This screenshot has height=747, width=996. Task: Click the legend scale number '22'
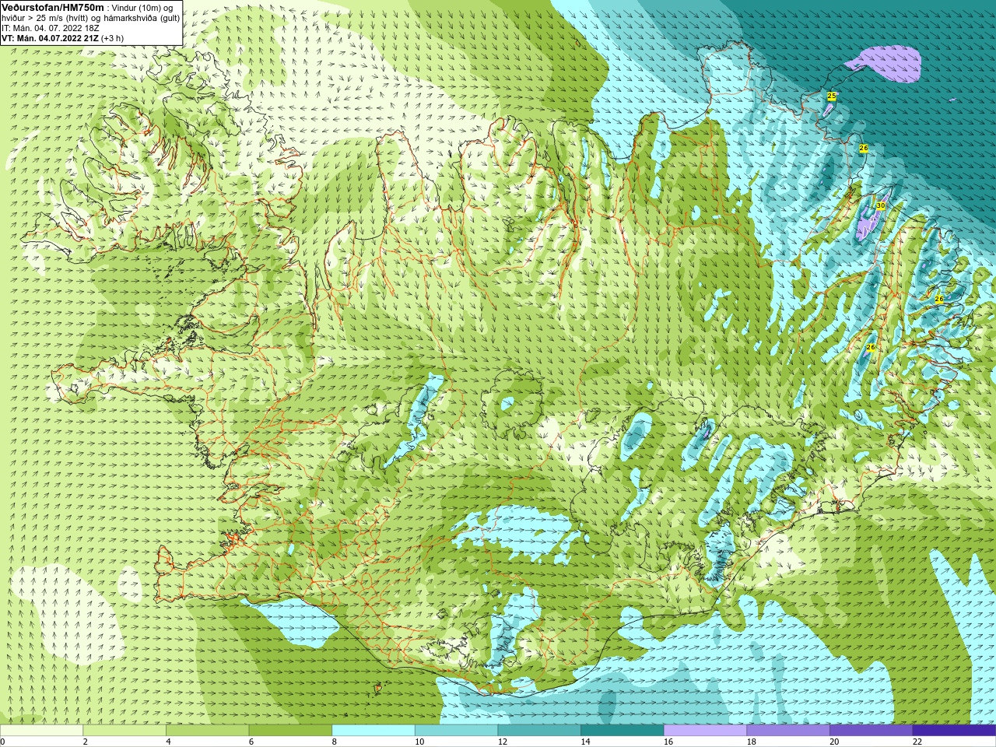click(917, 742)
